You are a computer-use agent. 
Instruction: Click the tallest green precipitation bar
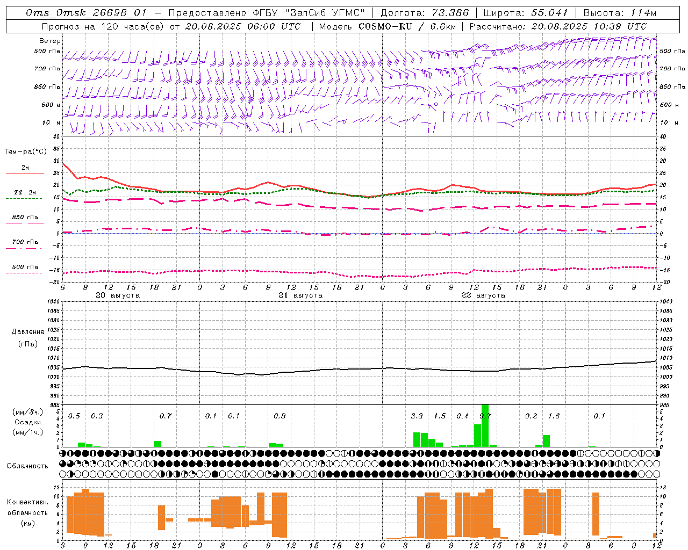click(x=485, y=425)
